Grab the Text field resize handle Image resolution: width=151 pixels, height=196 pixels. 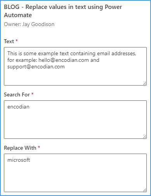click(145, 84)
